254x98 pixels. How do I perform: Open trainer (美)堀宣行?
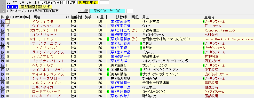118,65
